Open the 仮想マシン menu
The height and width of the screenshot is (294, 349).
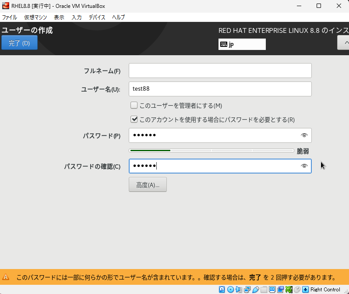tap(35, 17)
